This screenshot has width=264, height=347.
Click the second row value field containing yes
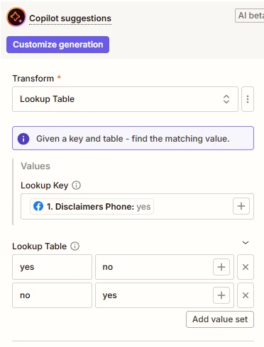coord(165,295)
